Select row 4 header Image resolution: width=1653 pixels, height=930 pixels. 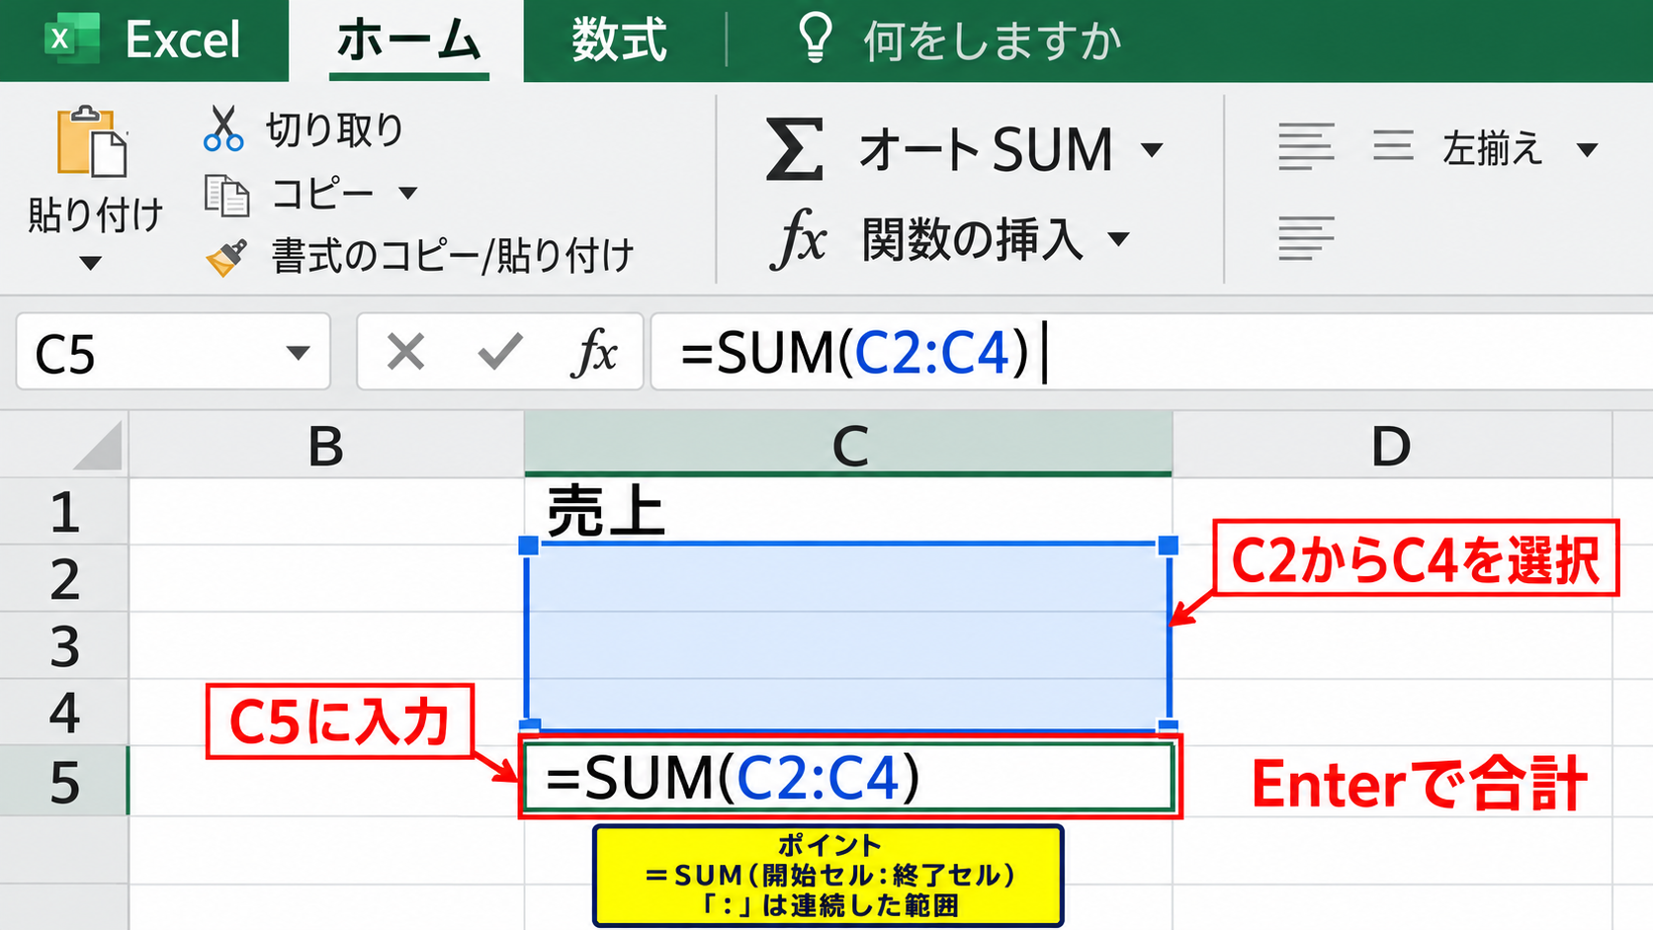click(x=64, y=713)
